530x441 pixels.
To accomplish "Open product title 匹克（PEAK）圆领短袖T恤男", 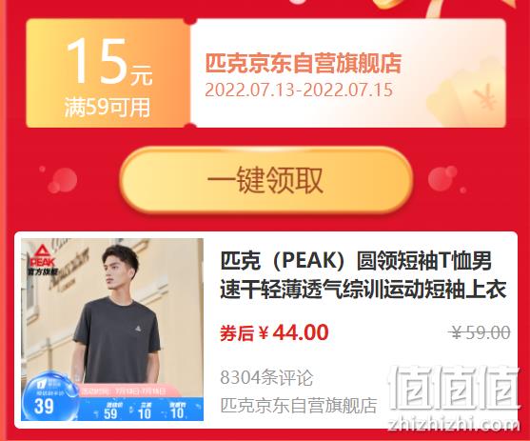I will [x=356, y=261].
